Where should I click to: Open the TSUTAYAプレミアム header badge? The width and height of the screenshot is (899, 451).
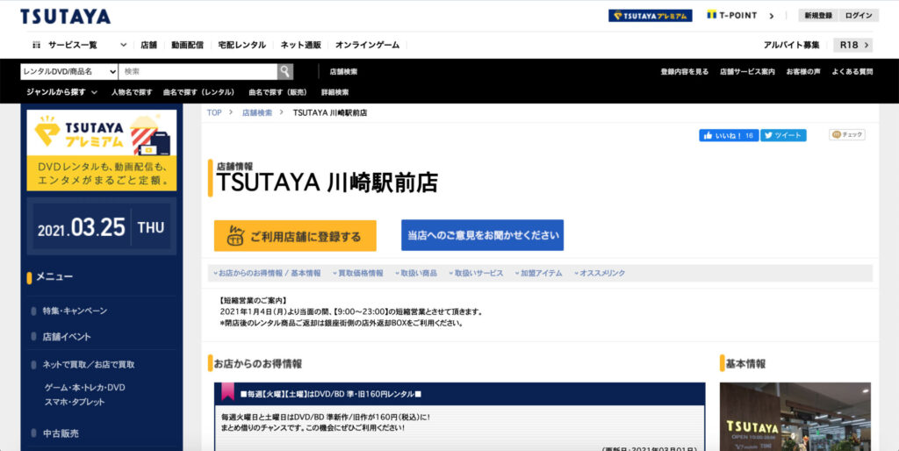pyautogui.click(x=651, y=16)
